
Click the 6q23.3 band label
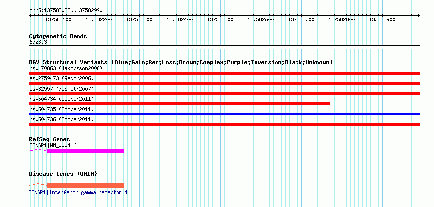pyautogui.click(x=38, y=42)
